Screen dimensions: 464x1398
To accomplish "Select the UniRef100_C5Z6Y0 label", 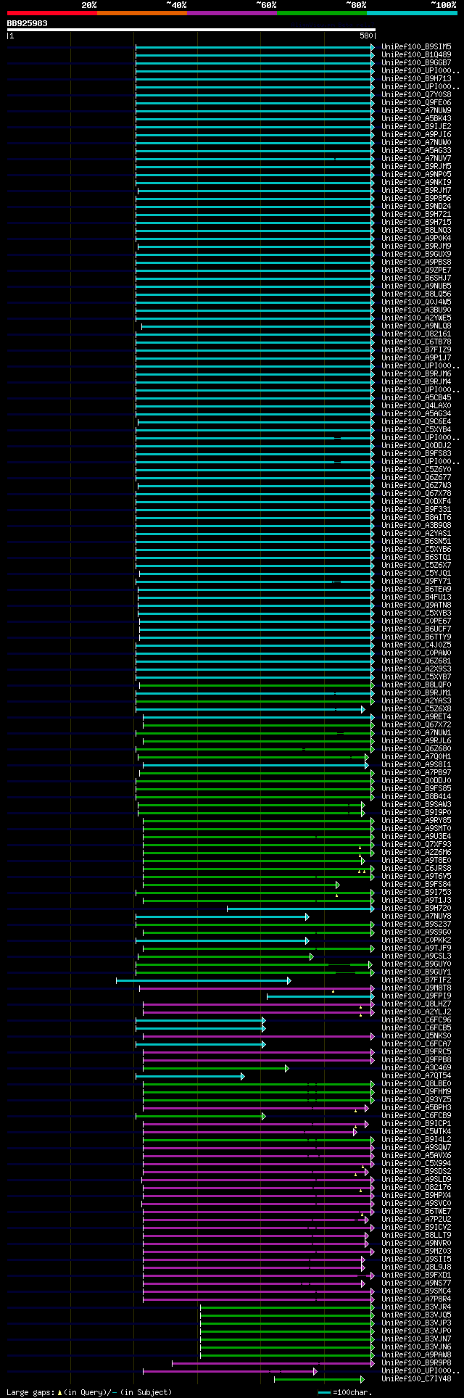I will (416, 469).
